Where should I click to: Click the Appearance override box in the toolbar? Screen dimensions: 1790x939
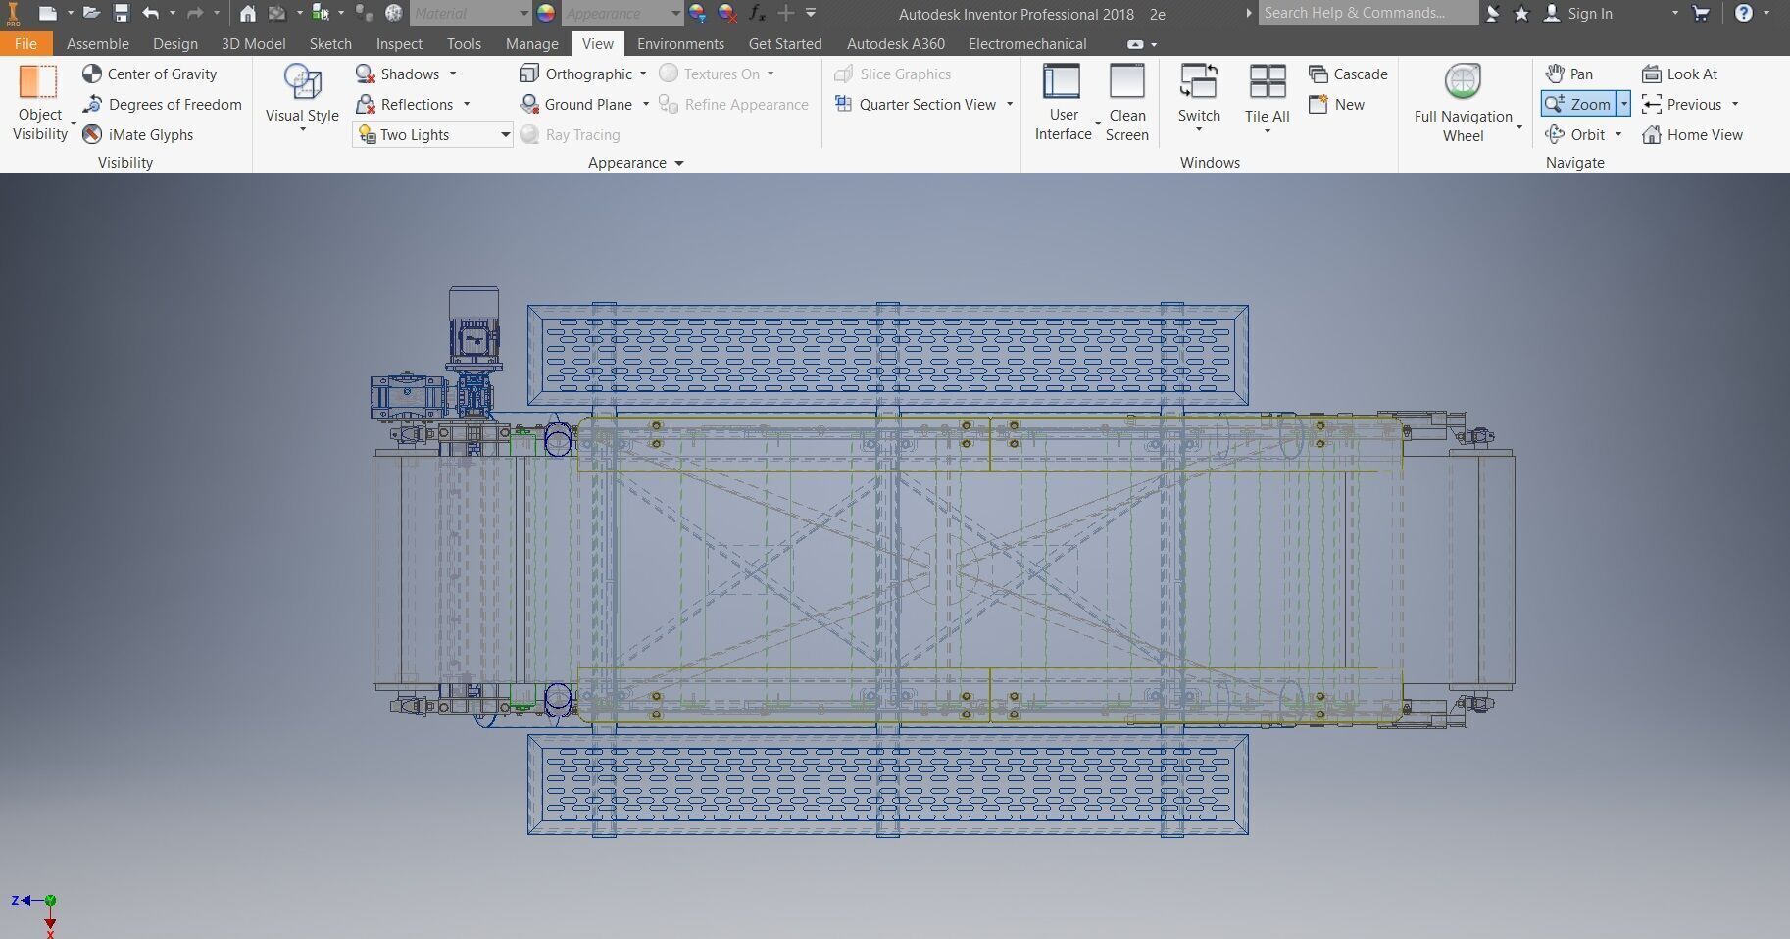[x=622, y=13]
